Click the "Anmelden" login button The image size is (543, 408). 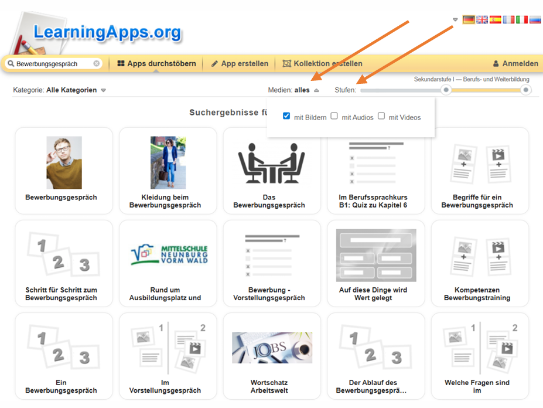pyautogui.click(x=515, y=63)
